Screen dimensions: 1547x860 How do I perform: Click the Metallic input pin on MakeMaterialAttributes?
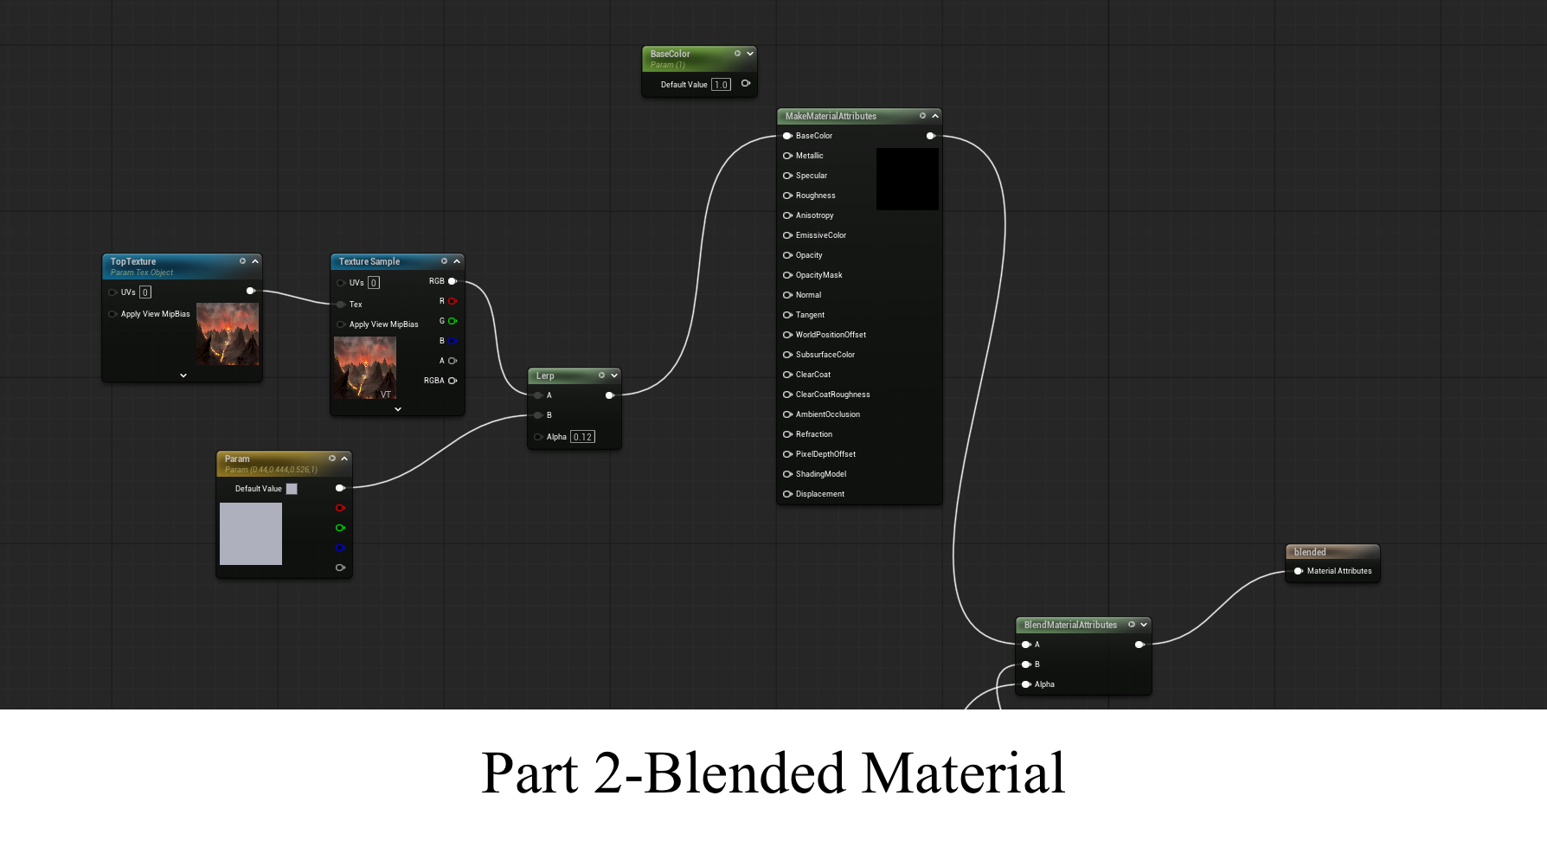pyautogui.click(x=787, y=156)
